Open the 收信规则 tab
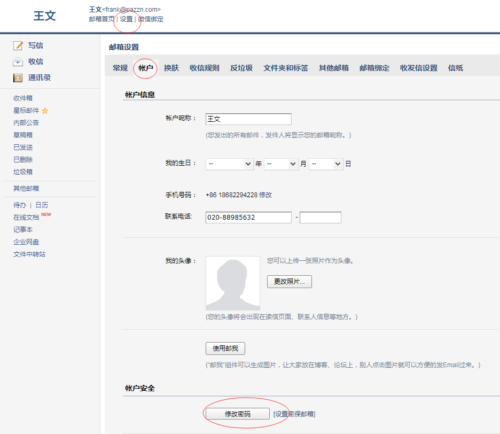 tap(205, 68)
